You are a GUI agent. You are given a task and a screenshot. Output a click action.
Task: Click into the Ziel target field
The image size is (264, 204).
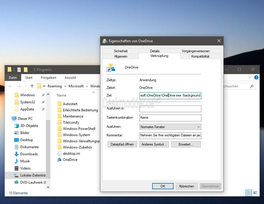pos(170,95)
